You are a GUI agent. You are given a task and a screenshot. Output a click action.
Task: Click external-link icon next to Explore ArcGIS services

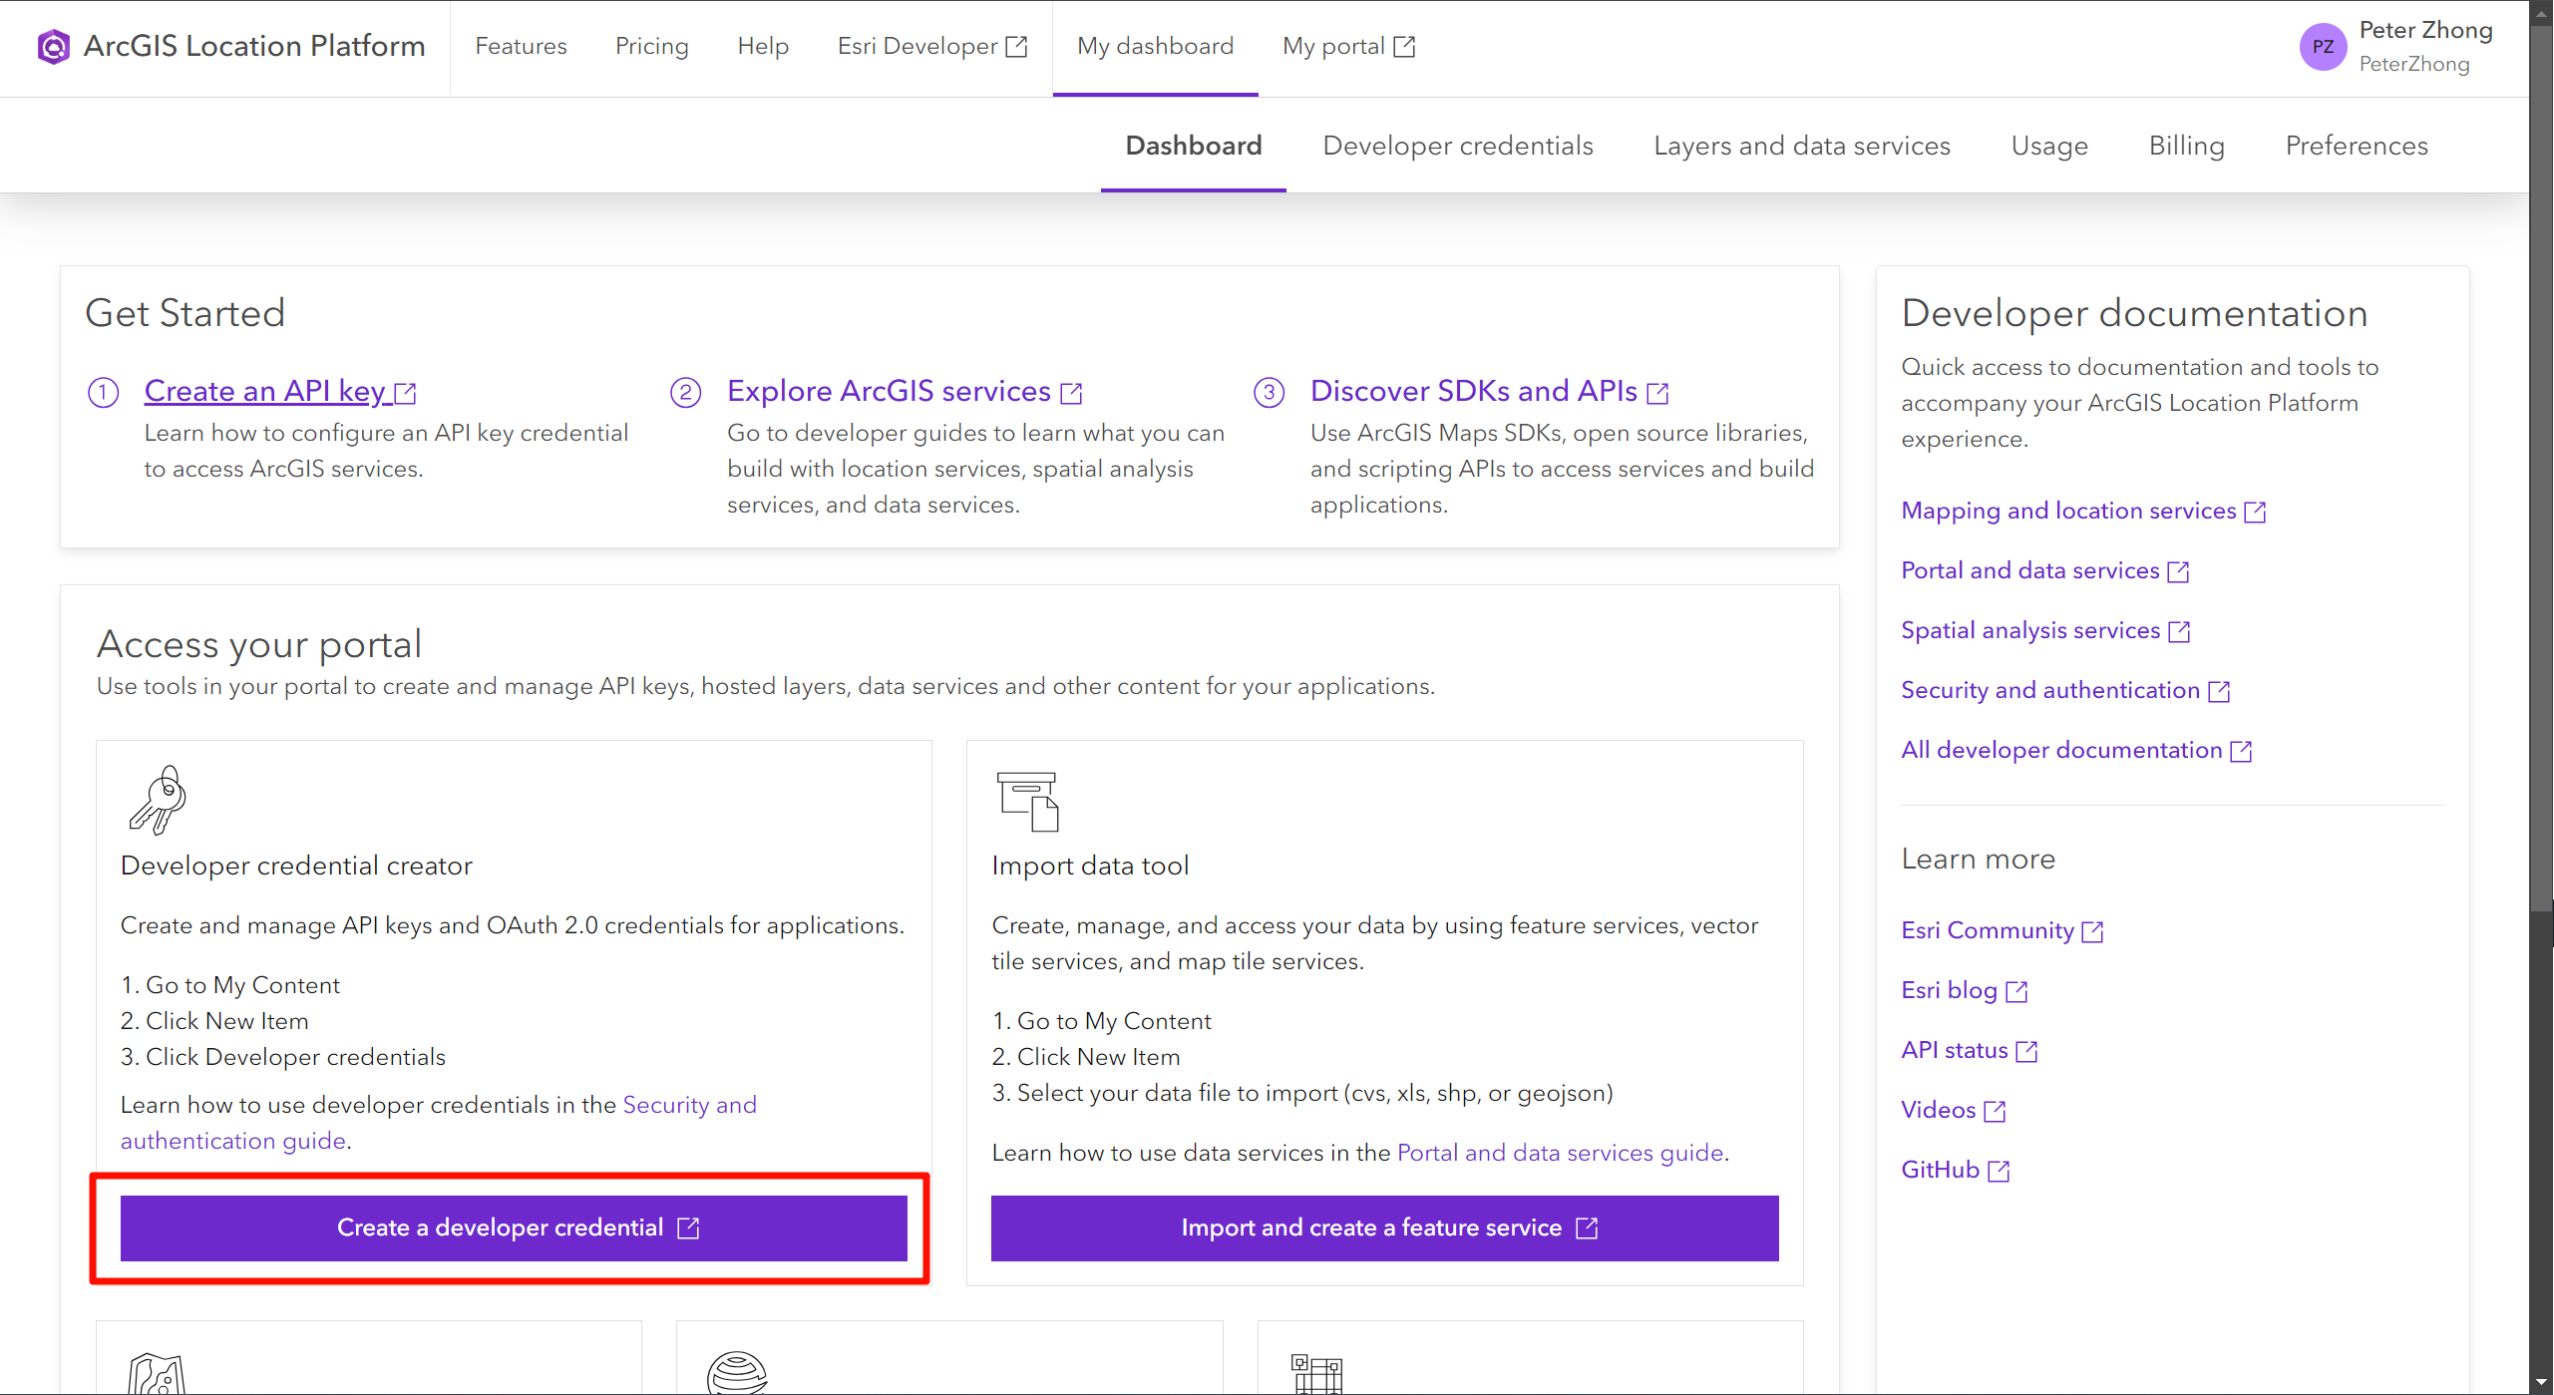point(1071,393)
